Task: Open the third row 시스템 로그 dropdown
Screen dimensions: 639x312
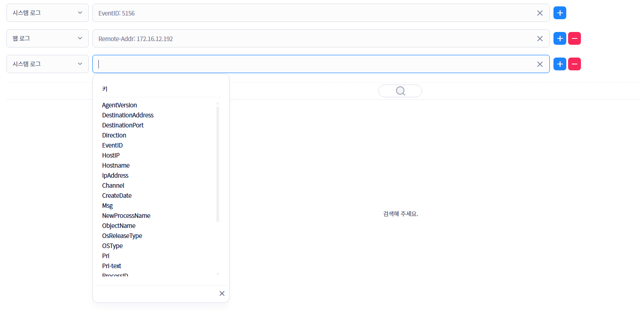Action: 47,64
